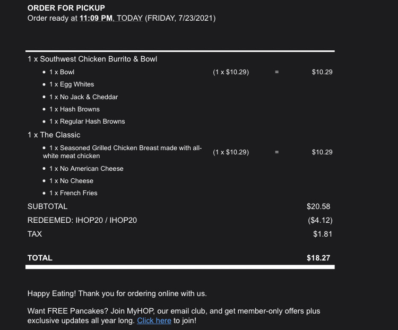This screenshot has width=398, height=330.
Task: Click the ORDER FOR PICKUP heading
Action: (x=66, y=8)
